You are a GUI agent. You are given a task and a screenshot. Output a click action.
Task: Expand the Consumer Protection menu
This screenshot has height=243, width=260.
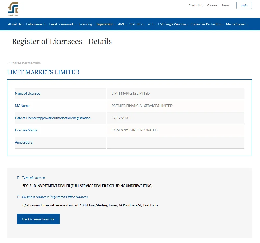[x=207, y=24]
